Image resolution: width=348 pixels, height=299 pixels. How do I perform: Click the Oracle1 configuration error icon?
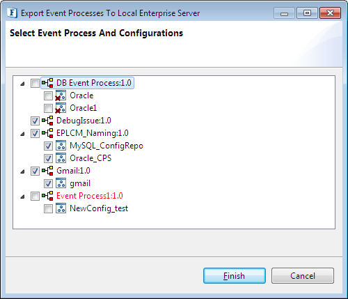point(61,108)
